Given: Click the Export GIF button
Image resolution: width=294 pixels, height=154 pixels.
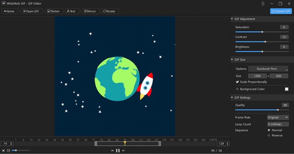Looking at the screenshot, I should (281, 11).
